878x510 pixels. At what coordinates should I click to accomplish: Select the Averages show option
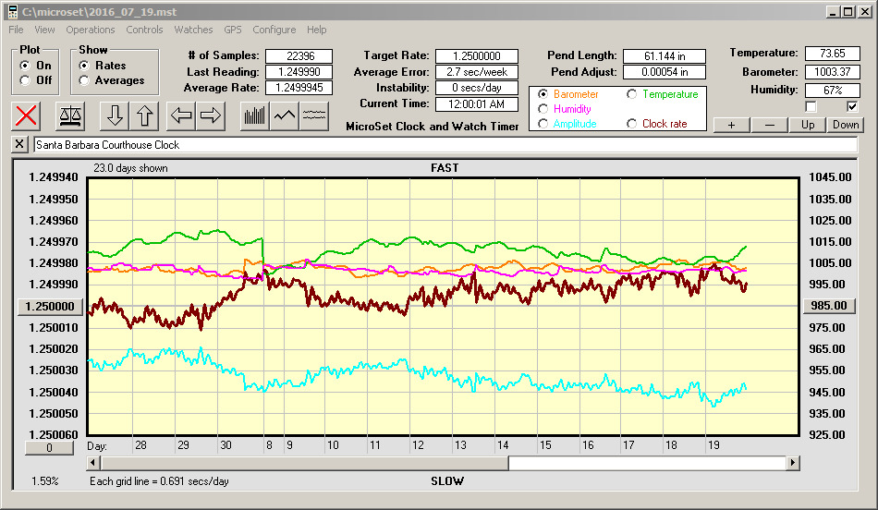click(84, 80)
